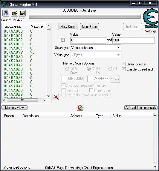Select the All memory radio option
The width and height of the screenshot is (159, 171).
pyautogui.click(x=110, y=69)
